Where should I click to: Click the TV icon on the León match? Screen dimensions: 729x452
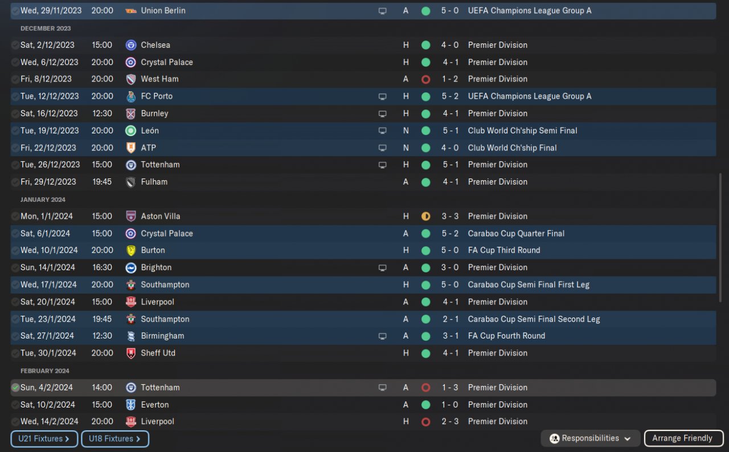[383, 131]
